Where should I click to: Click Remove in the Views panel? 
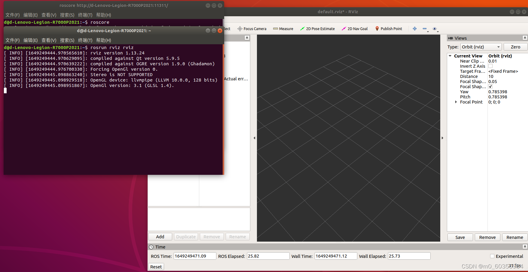pyautogui.click(x=487, y=237)
